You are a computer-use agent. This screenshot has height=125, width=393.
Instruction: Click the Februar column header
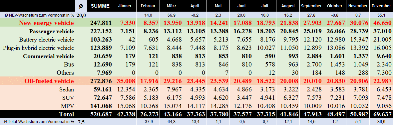148,6
